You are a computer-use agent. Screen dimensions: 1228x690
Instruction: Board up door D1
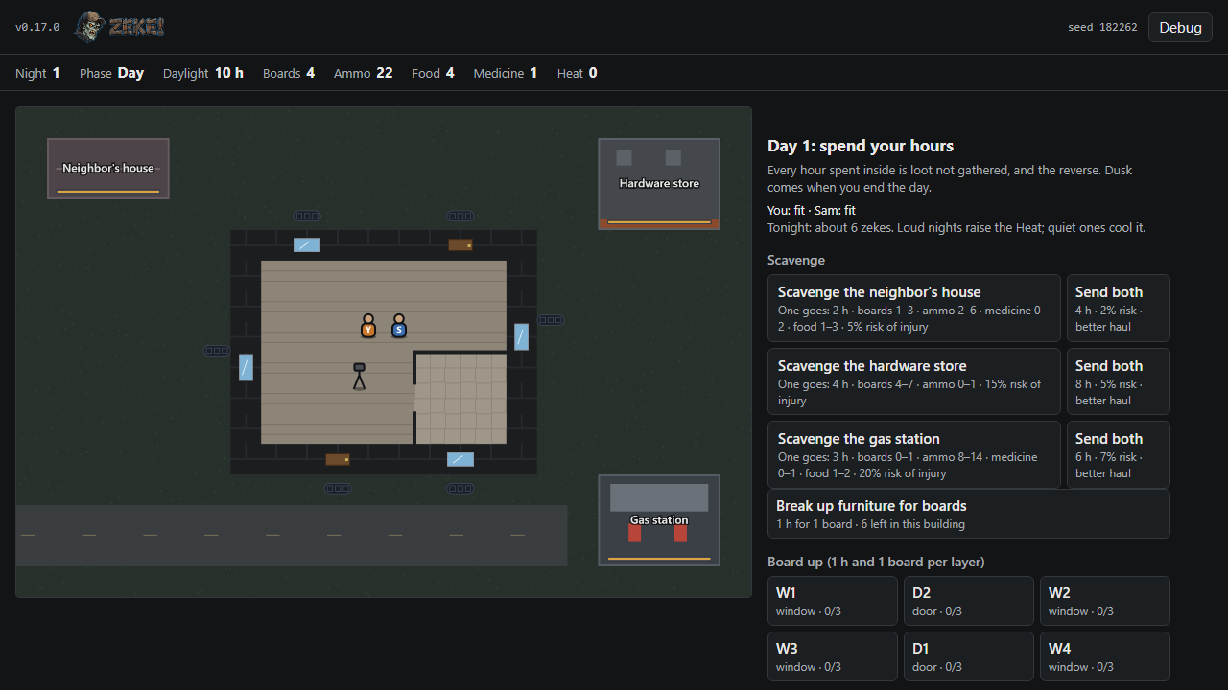pyautogui.click(x=969, y=656)
